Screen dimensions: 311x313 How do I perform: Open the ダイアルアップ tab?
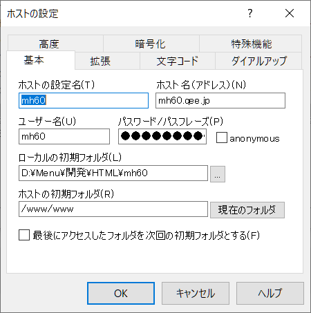click(x=258, y=61)
